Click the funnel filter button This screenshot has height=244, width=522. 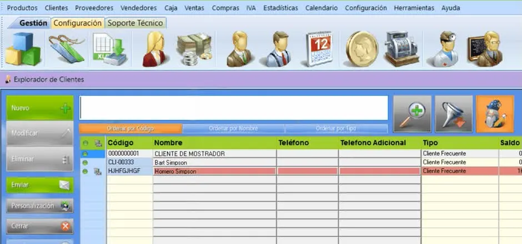(454, 114)
